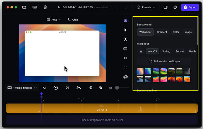Select the Crop tool
Screen dimensions: 203x129
click(x=73, y=20)
